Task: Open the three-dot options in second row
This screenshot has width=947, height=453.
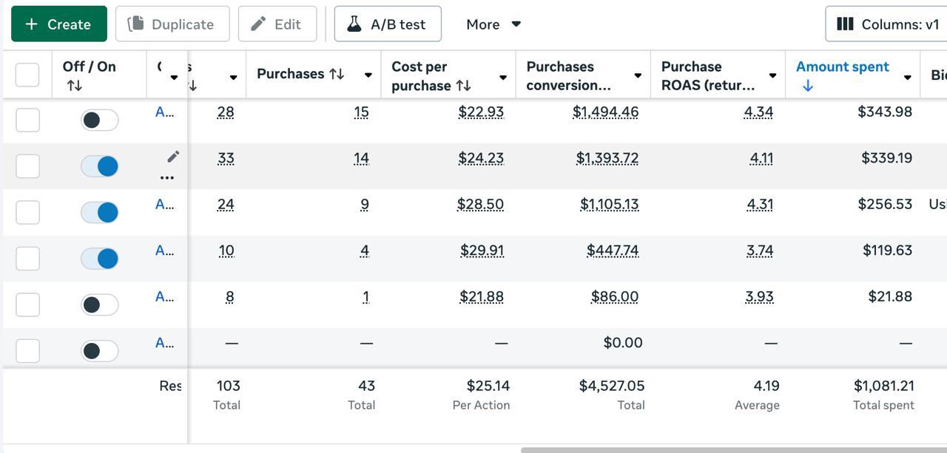Action: point(167,177)
